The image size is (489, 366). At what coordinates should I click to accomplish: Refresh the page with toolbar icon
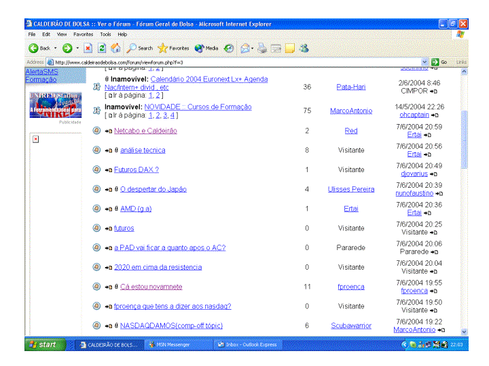pyautogui.click(x=102, y=48)
